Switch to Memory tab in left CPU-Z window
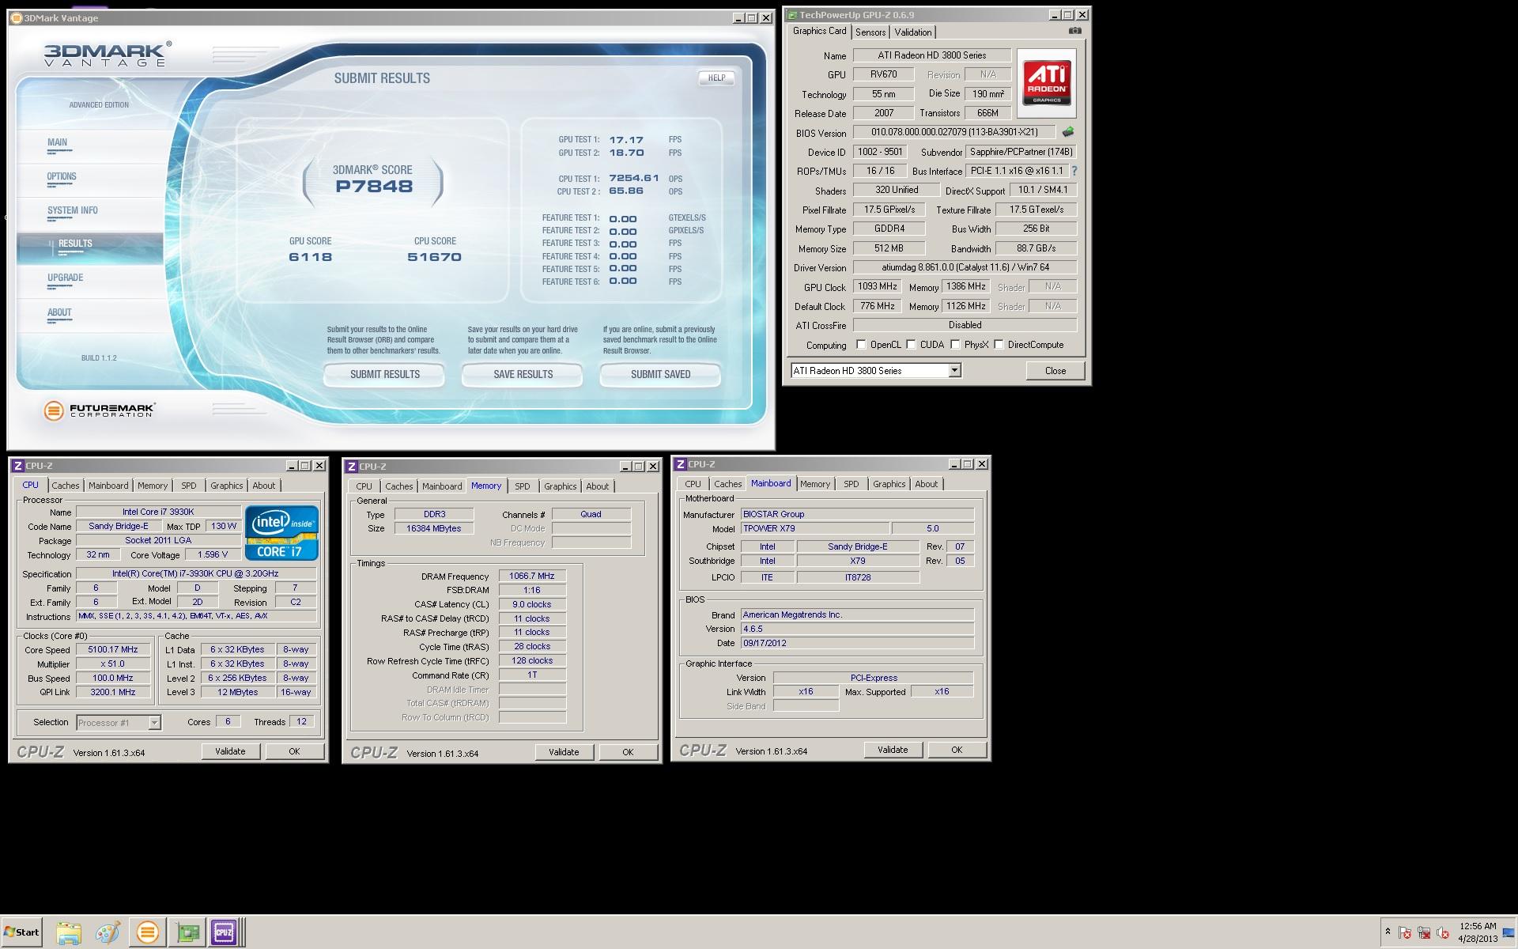 click(153, 486)
